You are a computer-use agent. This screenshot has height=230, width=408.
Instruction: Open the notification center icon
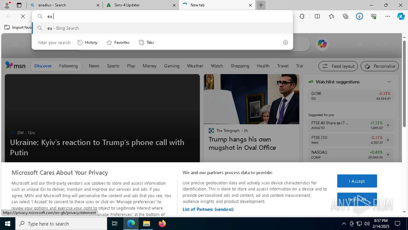coord(398,224)
